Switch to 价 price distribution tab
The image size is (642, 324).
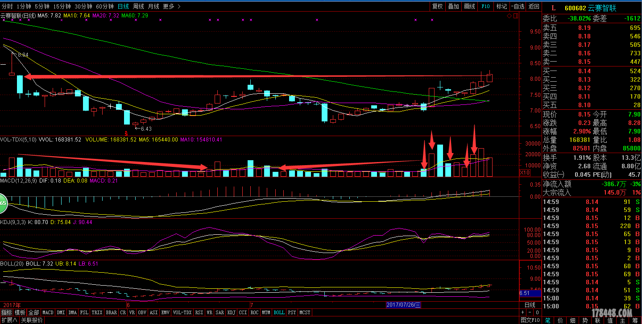point(560,320)
